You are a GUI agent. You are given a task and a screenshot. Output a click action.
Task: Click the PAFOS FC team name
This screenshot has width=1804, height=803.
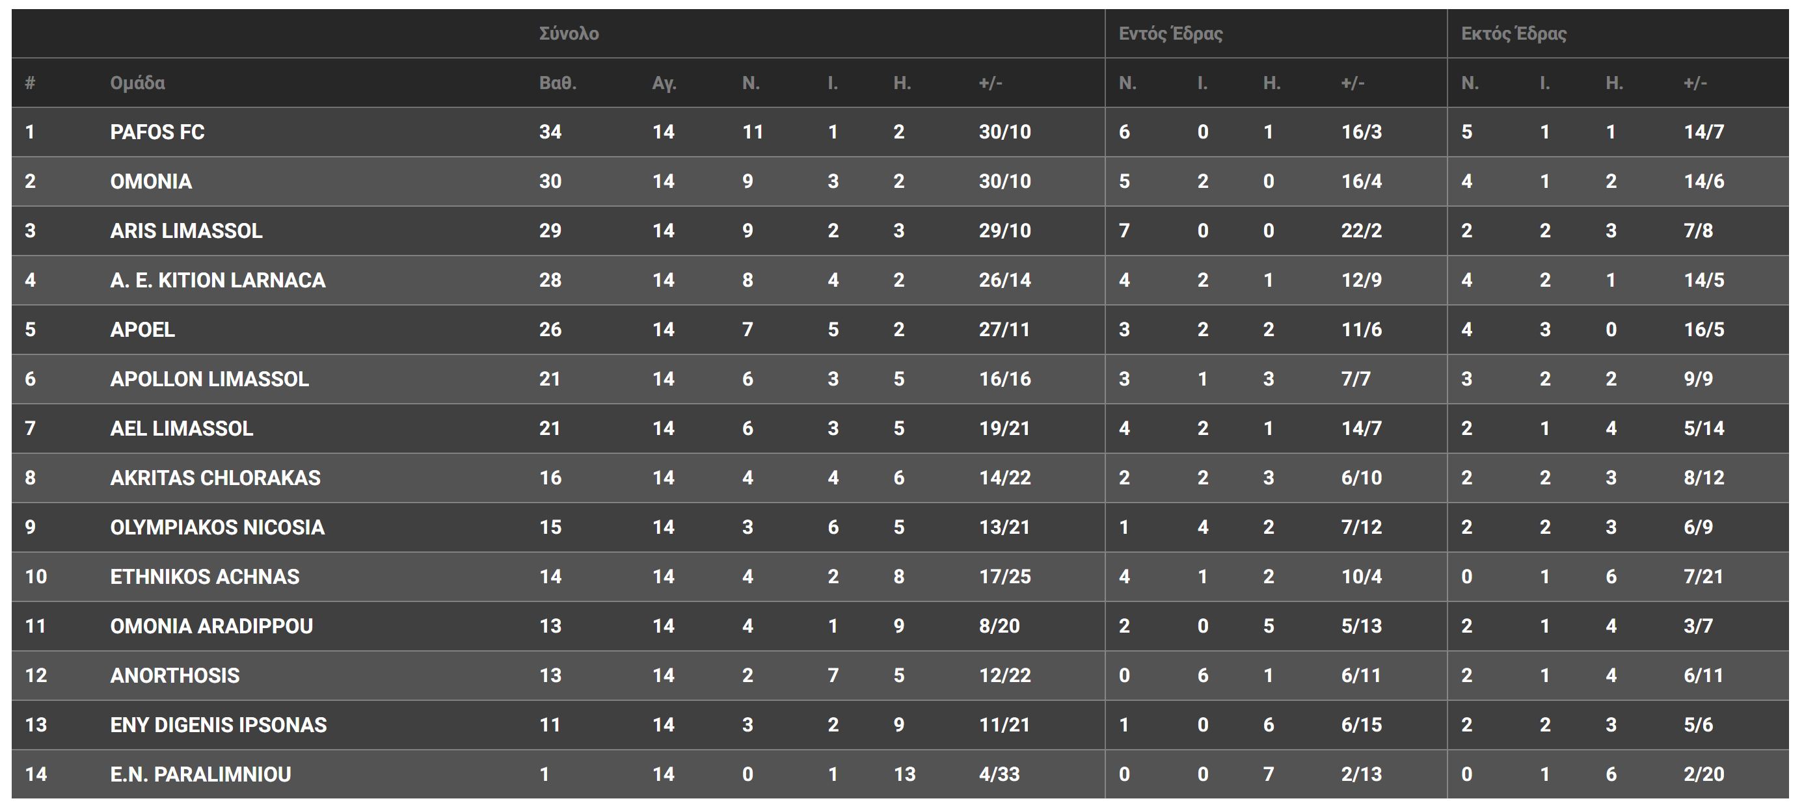coord(157,131)
